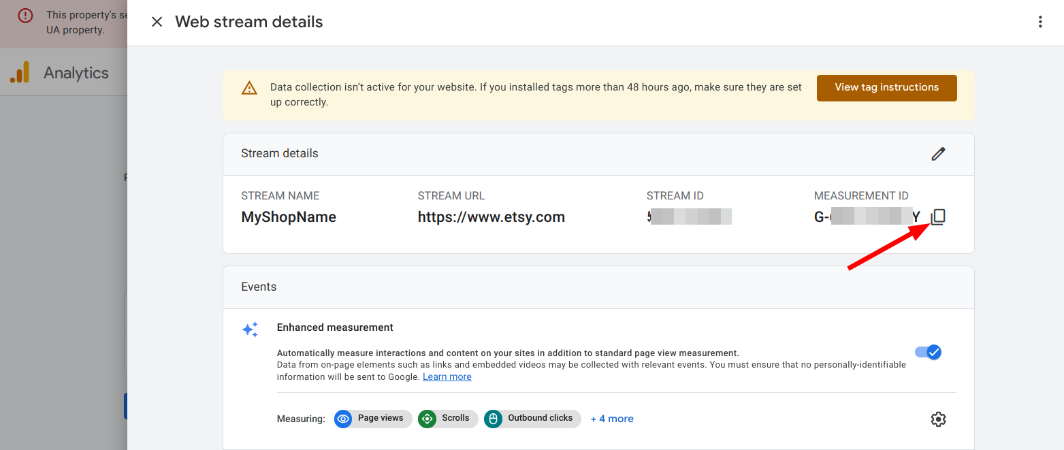Disable the Enhanced measurement toggle
Screen dimensions: 1064x450
click(x=928, y=352)
